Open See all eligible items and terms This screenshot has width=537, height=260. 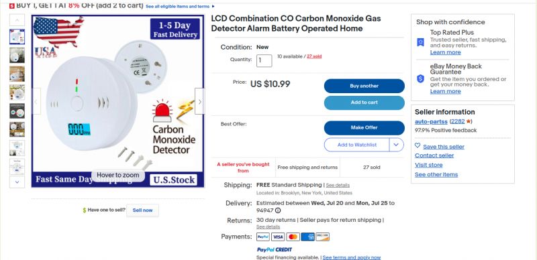(x=177, y=7)
